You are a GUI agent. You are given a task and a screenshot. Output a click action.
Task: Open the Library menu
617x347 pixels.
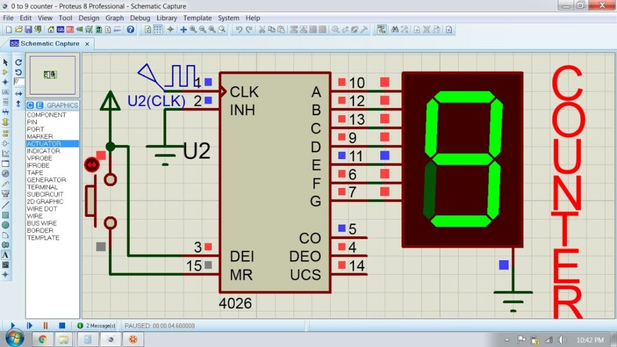pos(167,18)
